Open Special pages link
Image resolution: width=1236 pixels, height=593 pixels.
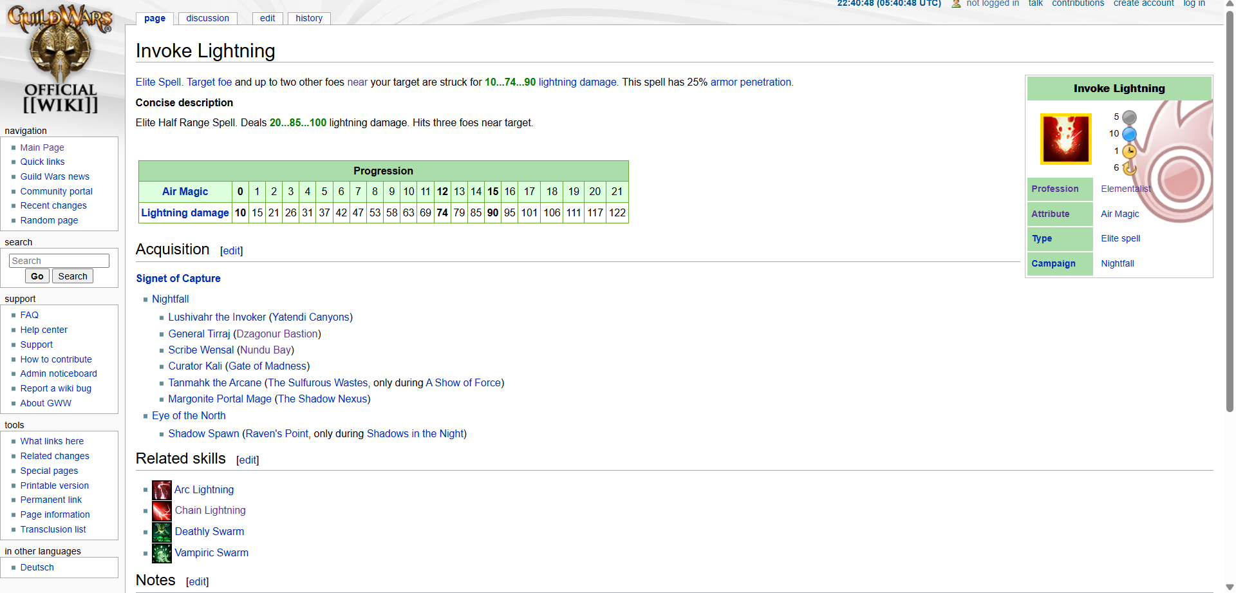click(x=49, y=471)
